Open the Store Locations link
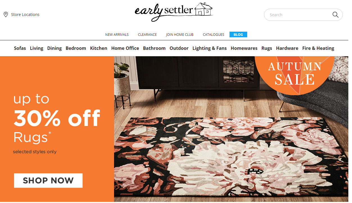 click(x=25, y=15)
